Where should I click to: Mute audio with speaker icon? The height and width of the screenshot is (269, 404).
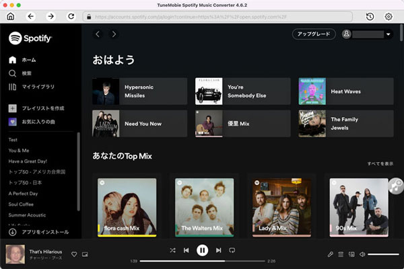coord(362,254)
